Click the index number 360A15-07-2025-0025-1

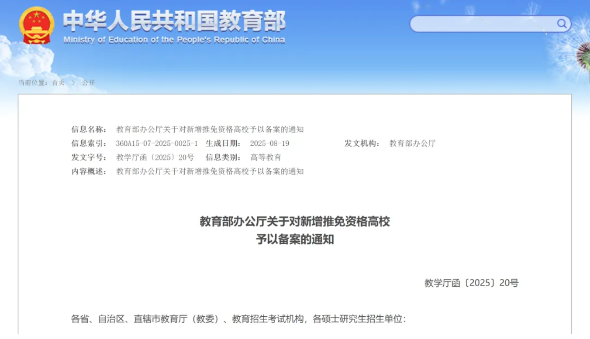[157, 144]
